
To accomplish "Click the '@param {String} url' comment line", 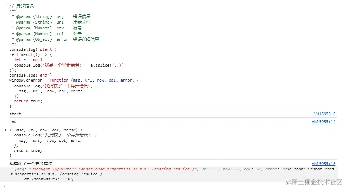I will tap(51, 22).
